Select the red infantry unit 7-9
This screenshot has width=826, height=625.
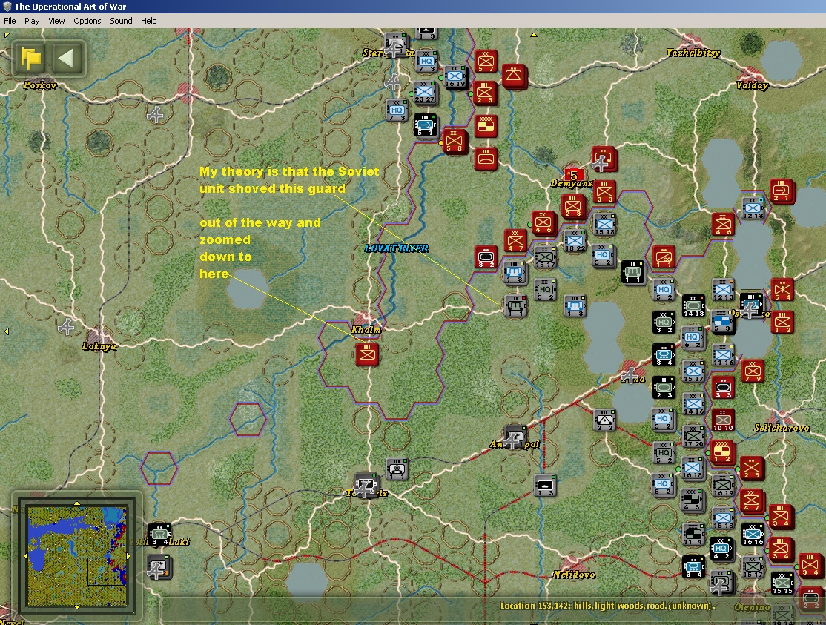pos(753,371)
